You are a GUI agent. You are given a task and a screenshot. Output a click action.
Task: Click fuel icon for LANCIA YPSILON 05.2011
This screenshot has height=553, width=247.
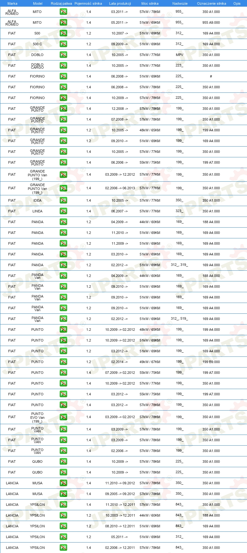tap(63, 537)
